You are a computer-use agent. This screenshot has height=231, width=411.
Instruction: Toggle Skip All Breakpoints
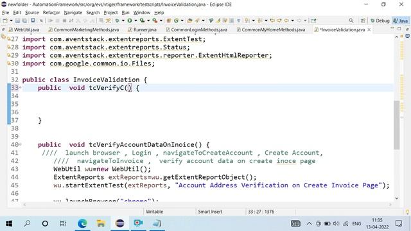(x=41, y=21)
